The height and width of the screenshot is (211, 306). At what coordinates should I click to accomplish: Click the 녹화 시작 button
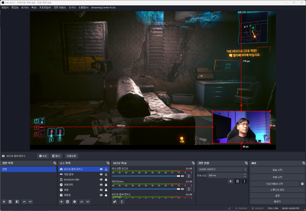277,177
